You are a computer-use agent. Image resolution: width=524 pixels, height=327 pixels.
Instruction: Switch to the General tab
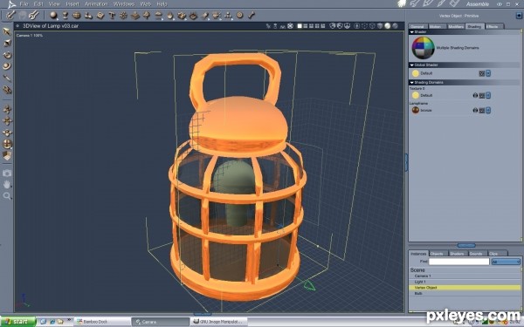[417, 26]
